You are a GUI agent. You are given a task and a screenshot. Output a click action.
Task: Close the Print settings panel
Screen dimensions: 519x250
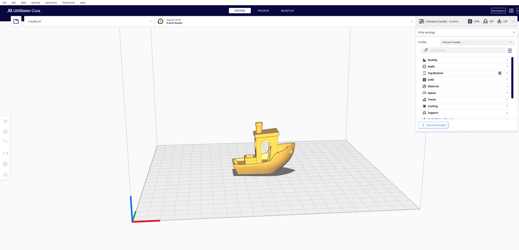tap(514, 32)
